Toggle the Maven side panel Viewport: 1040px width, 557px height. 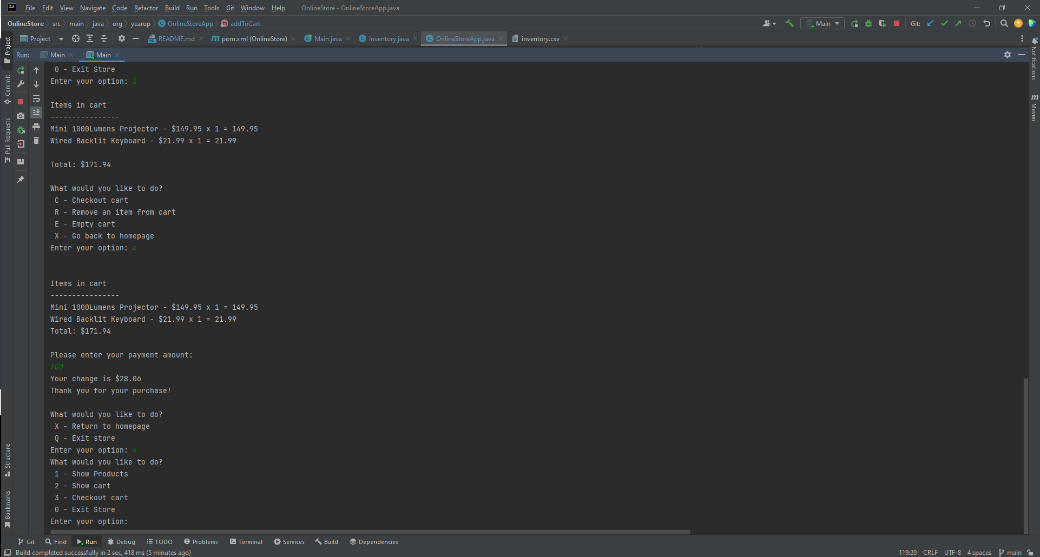pos(1034,108)
